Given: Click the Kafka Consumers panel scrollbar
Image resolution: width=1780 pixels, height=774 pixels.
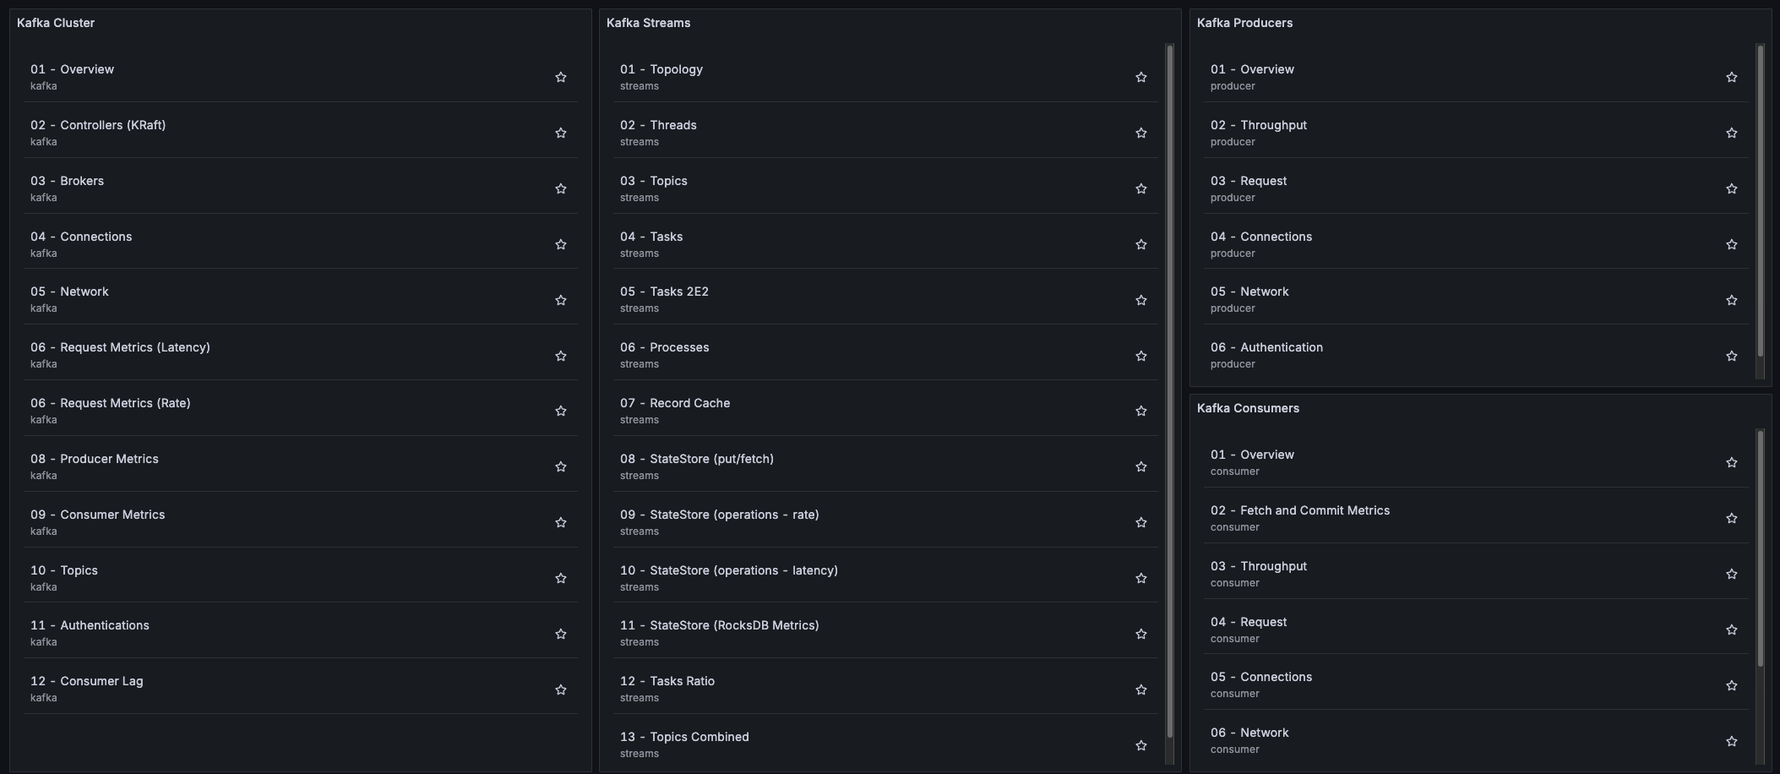Looking at the screenshot, I should pos(1761,549).
